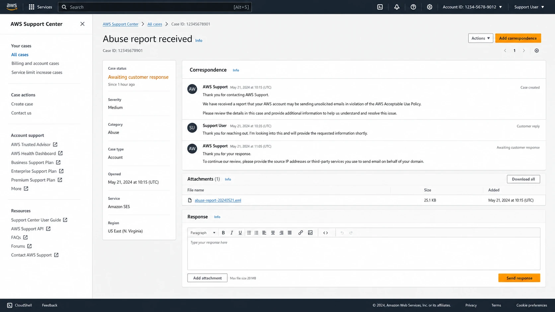Image resolution: width=555 pixels, height=312 pixels.
Task: Click Info link next to Correspondence
Action: coord(236,70)
